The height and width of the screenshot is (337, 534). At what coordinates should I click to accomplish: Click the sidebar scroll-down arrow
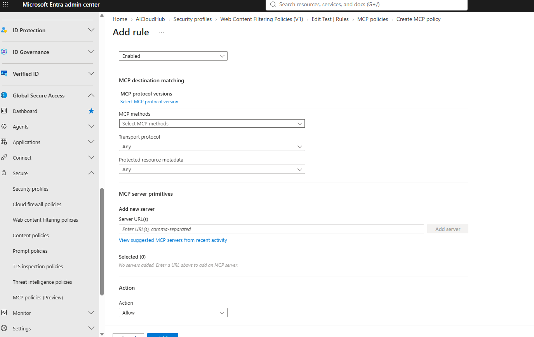pyautogui.click(x=102, y=334)
